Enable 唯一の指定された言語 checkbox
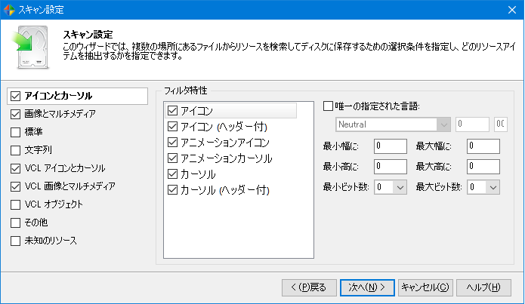 pos(328,106)
